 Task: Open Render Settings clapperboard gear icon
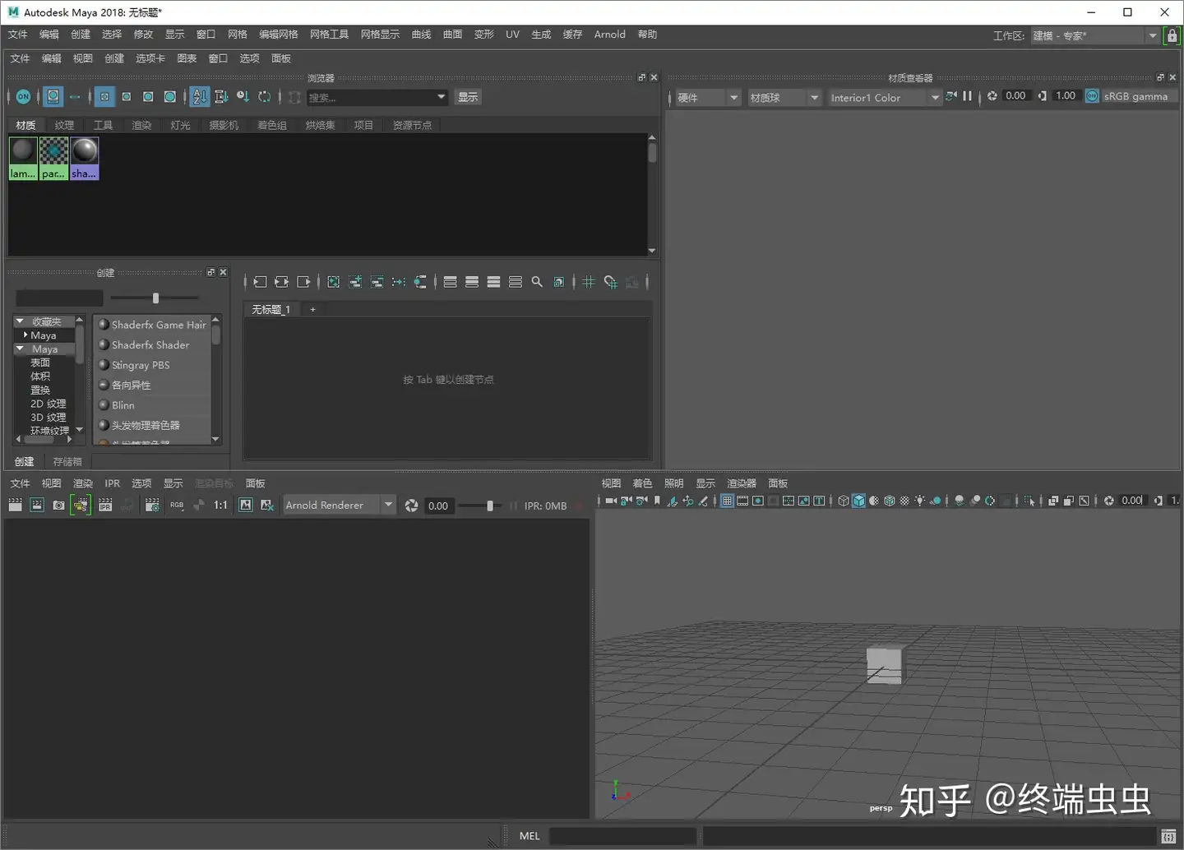tap(152, 506)
